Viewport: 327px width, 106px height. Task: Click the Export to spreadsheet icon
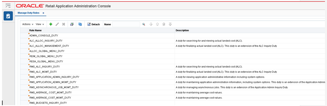click(x=72, y=24)
